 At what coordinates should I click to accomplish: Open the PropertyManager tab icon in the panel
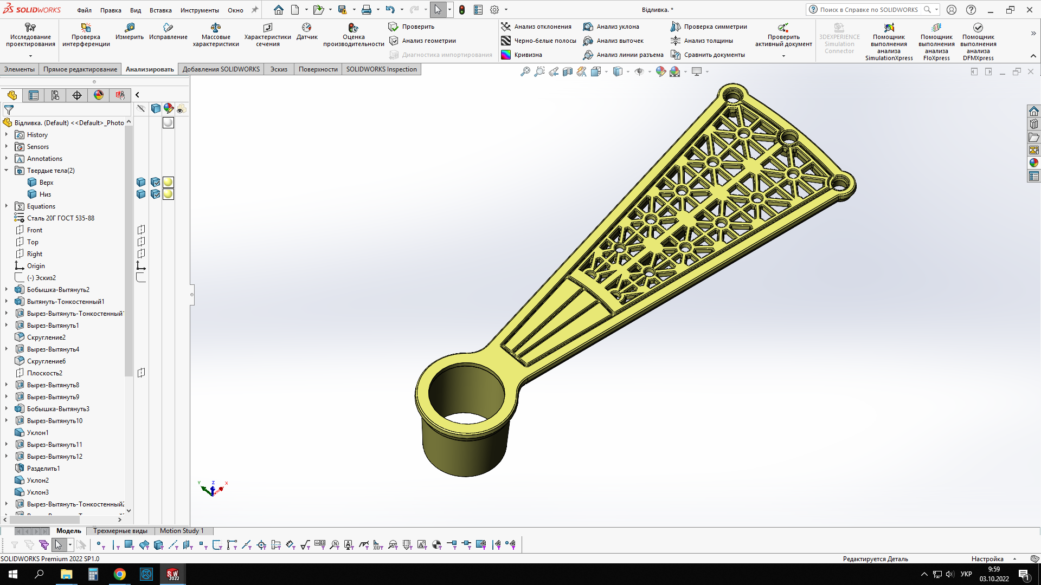click(34, 95)
